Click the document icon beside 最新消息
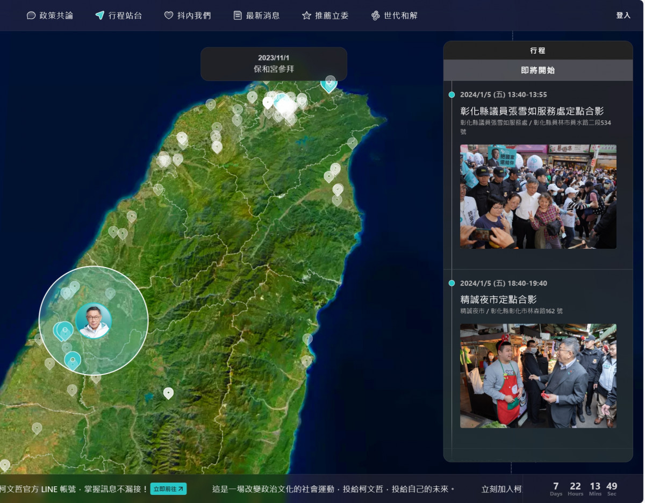This screenshot has height=503, width=645. click(238, 16)
